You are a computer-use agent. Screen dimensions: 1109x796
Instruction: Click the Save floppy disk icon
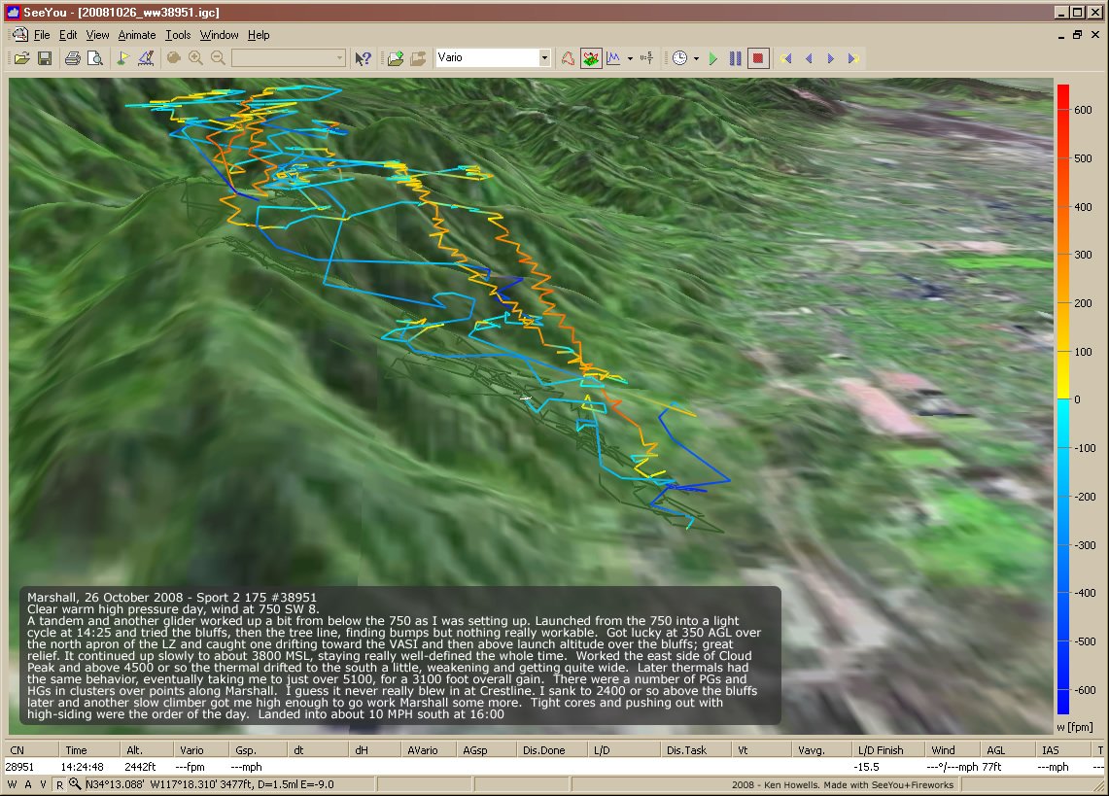pos(45,58)
